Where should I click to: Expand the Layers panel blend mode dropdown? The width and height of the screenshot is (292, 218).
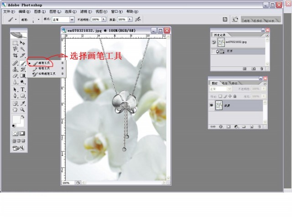click(x=229, y=89)
